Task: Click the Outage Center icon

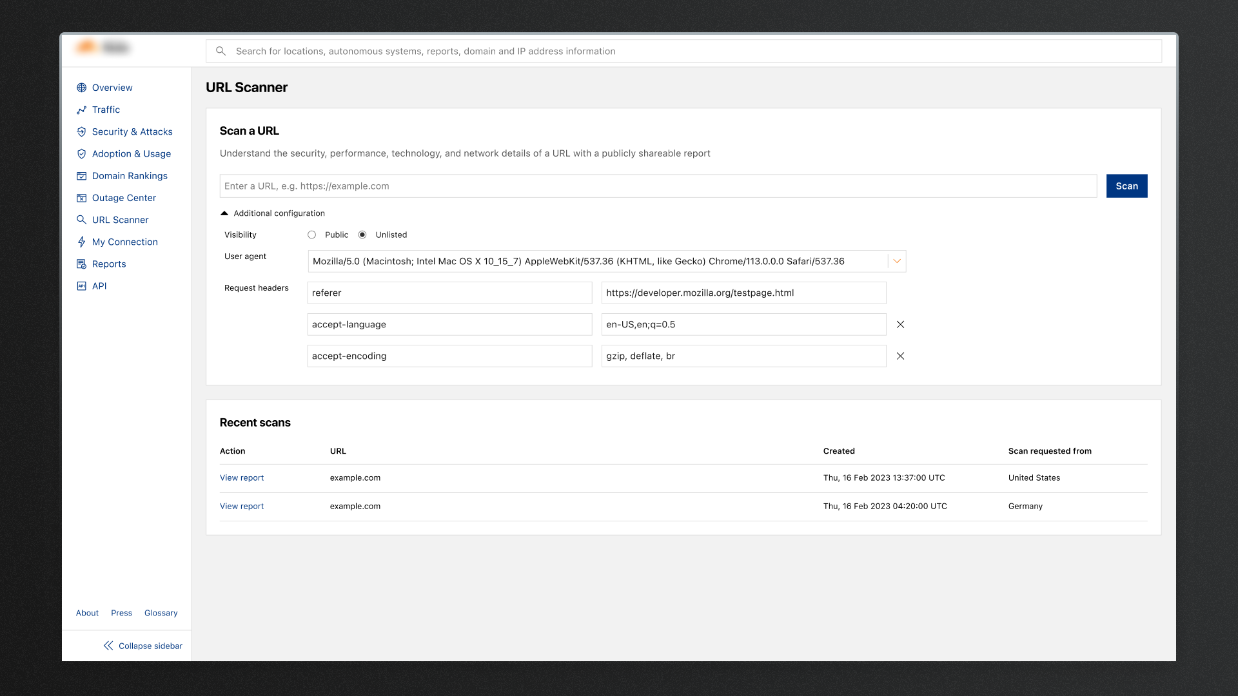Action: 81,198
